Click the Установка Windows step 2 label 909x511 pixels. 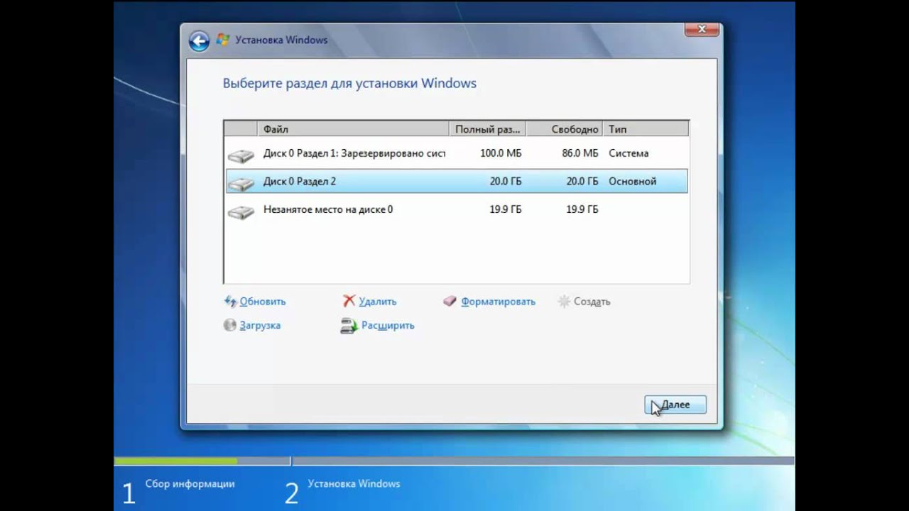pos(354,484)
